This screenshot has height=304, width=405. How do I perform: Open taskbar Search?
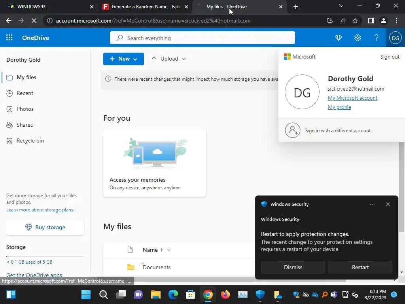tap(104, 294)
